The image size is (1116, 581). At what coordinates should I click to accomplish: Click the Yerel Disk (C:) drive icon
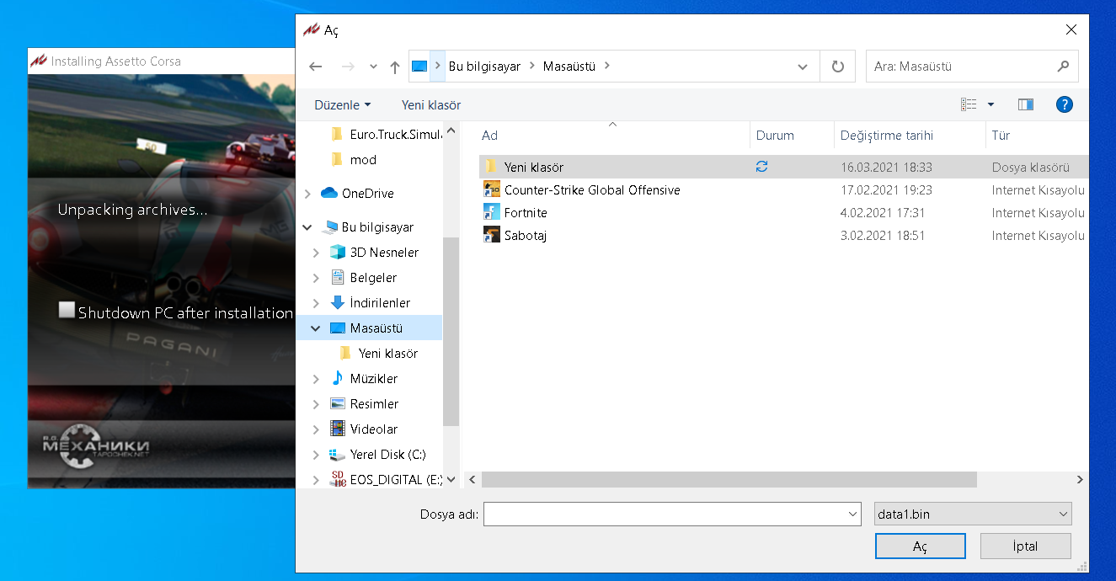pos(338,454)
